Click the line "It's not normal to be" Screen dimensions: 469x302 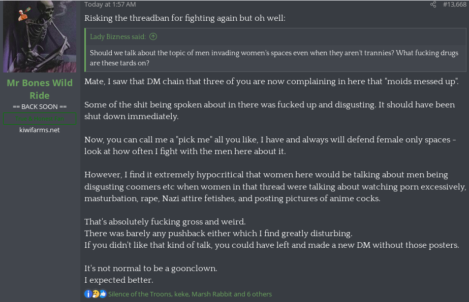click(x=150, y=268)
